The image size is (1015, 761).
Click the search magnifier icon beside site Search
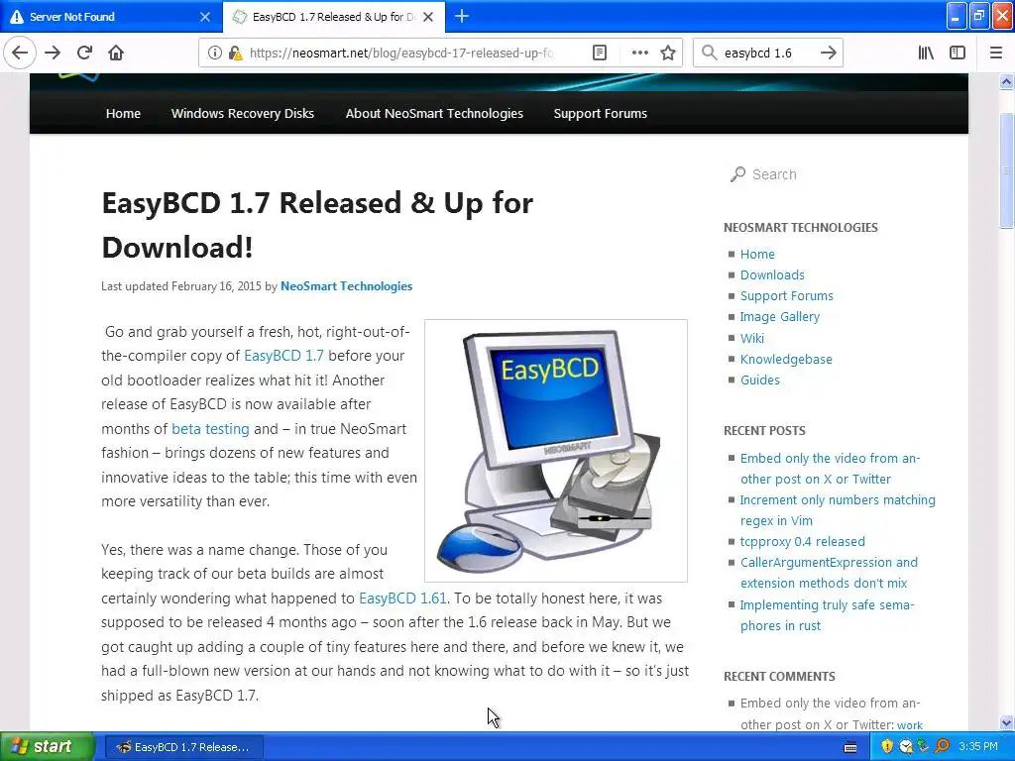click(x=737, y=174)
